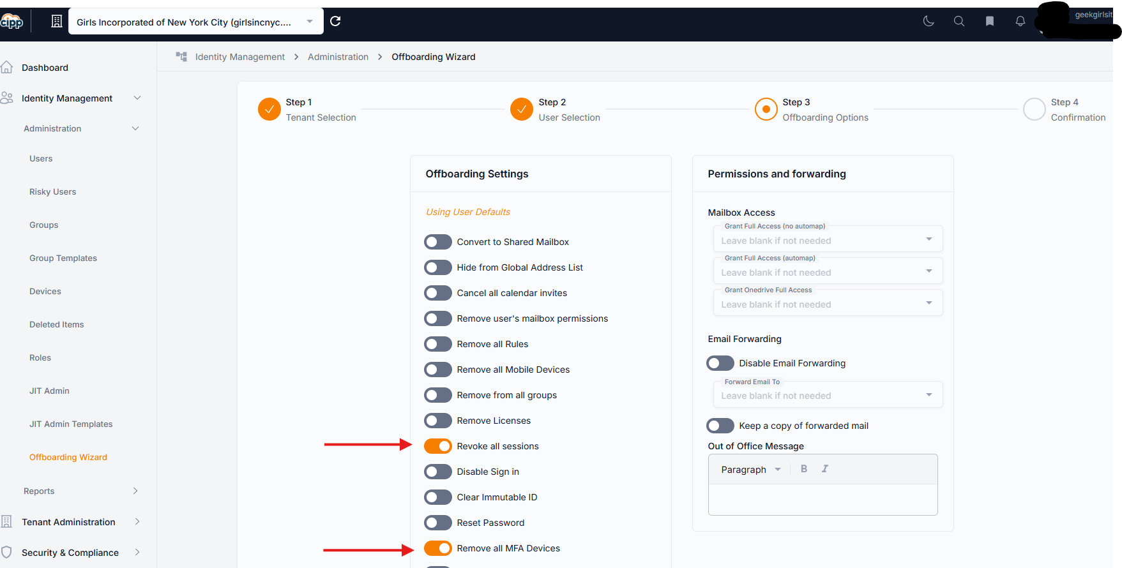
Task: Enable Remove all Rules toggle
Action: click(438, 344)
